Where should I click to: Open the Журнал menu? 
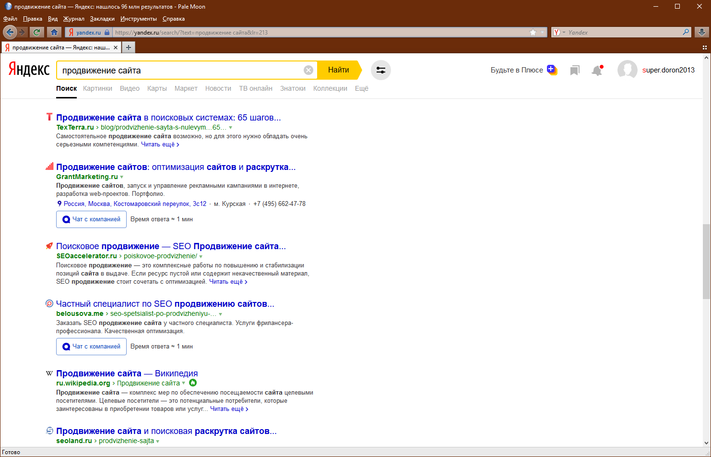74,19
